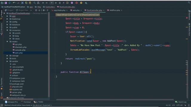Open the Structure tool window
191x107 pixels.
[1, 29]
